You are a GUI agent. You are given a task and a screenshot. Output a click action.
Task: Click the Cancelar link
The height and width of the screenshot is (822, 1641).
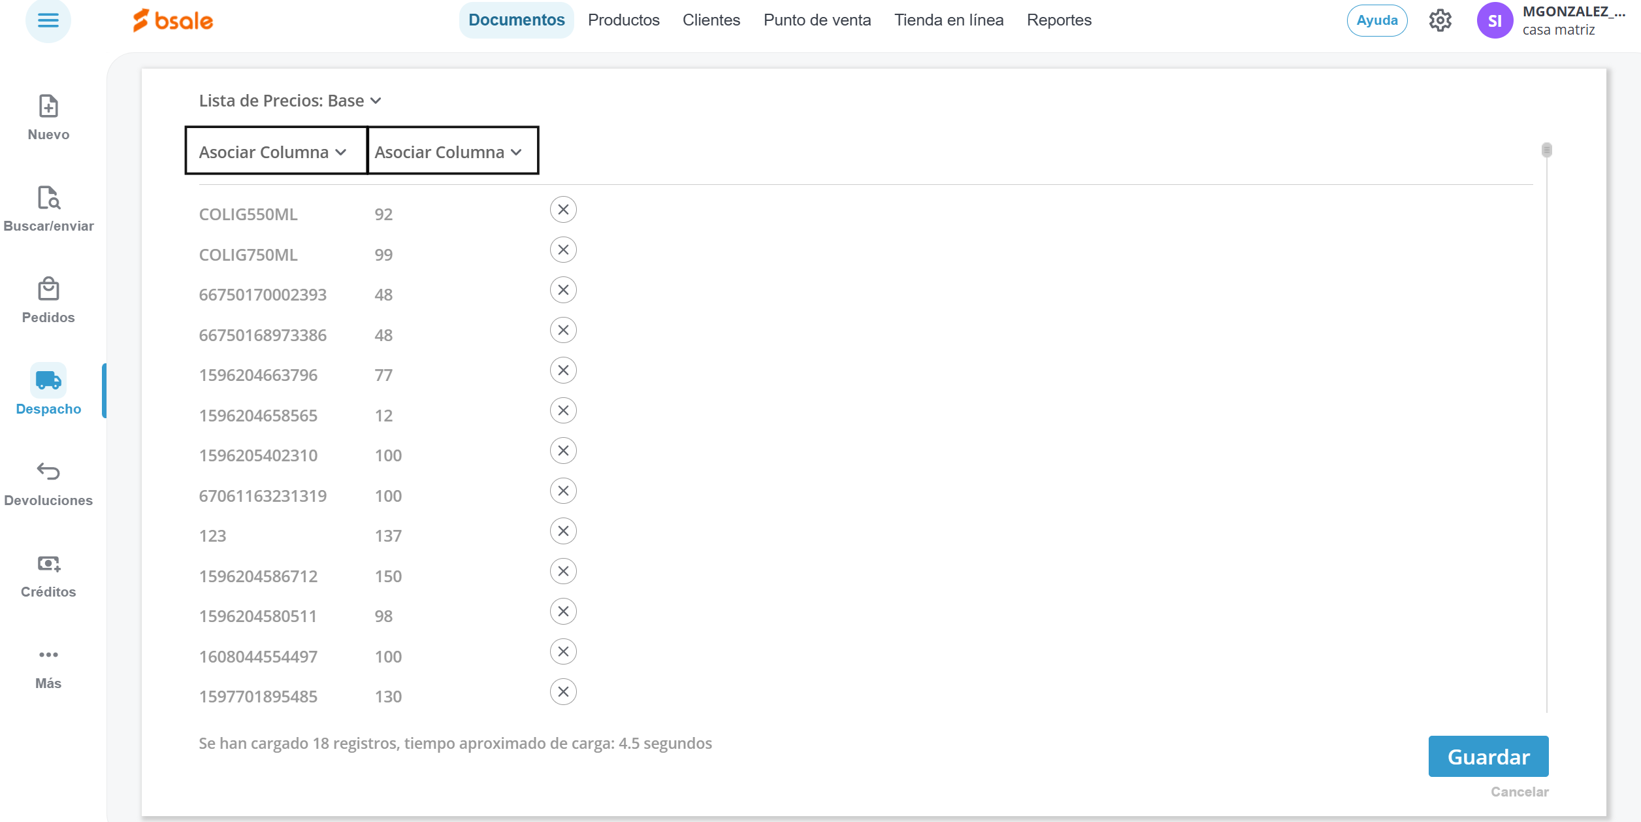(x=1519, y=792)
